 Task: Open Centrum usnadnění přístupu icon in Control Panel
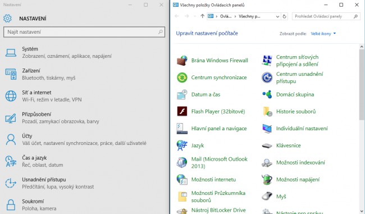[x=267, y=78]
